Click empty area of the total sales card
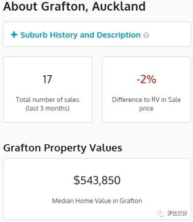The height and width of the screenshot is (222, 193). click(x=48, y=66)
